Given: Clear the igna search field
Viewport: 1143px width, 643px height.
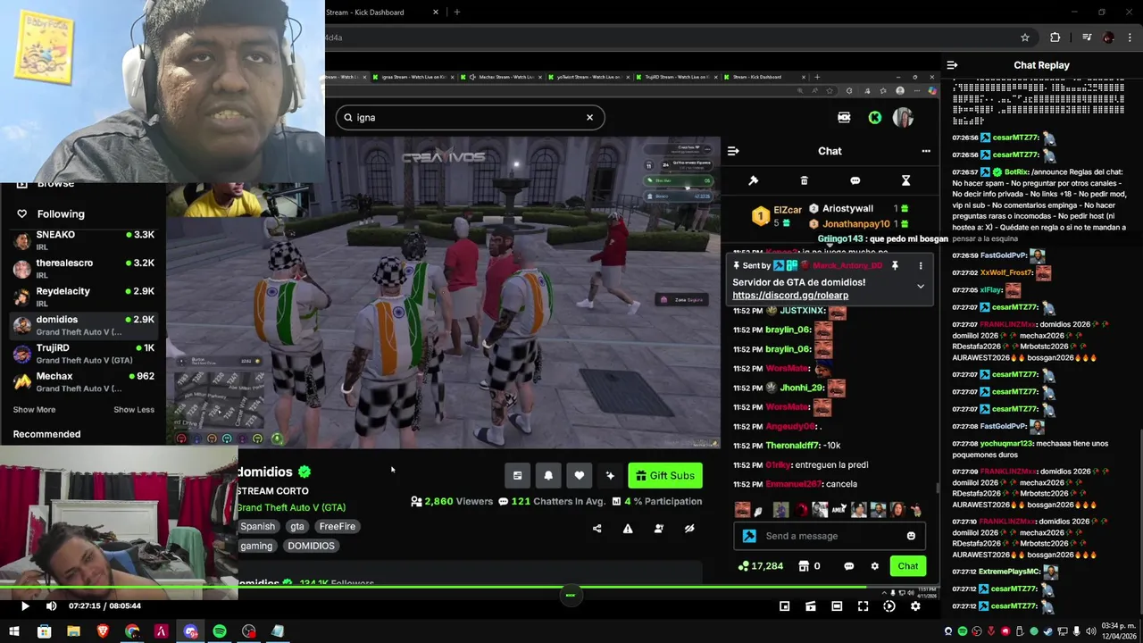Looking at the screenshot, I should pyautogui.click(x=589, y=117).
